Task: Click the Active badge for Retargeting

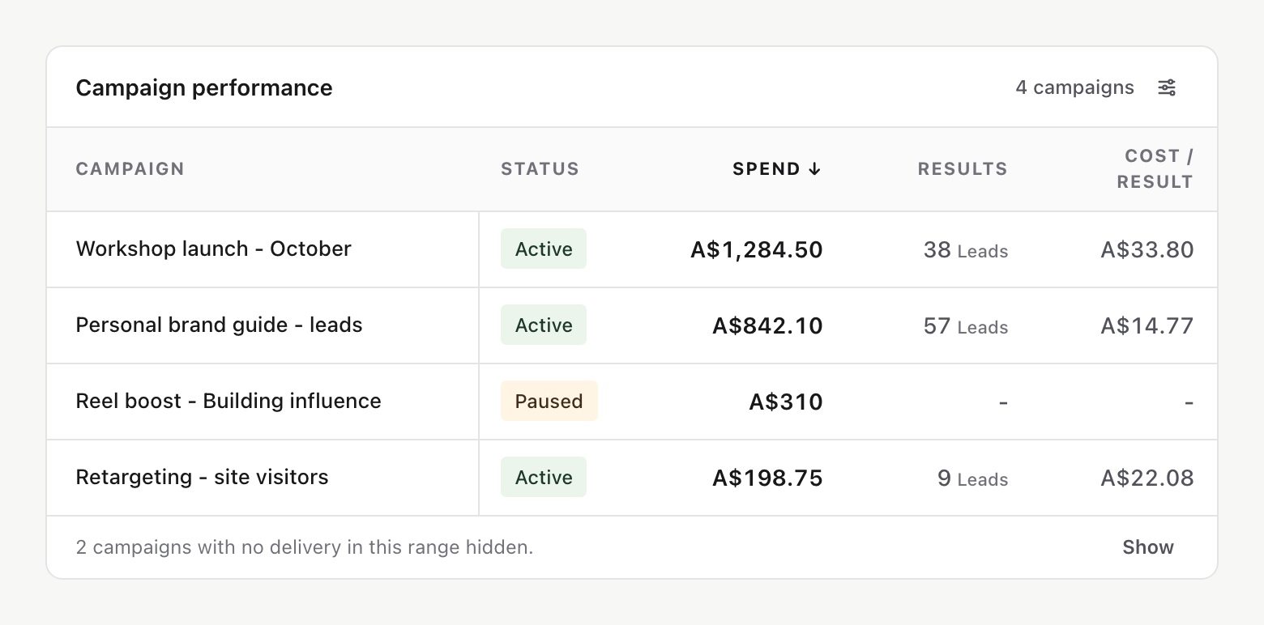Action: click(544, 478)
